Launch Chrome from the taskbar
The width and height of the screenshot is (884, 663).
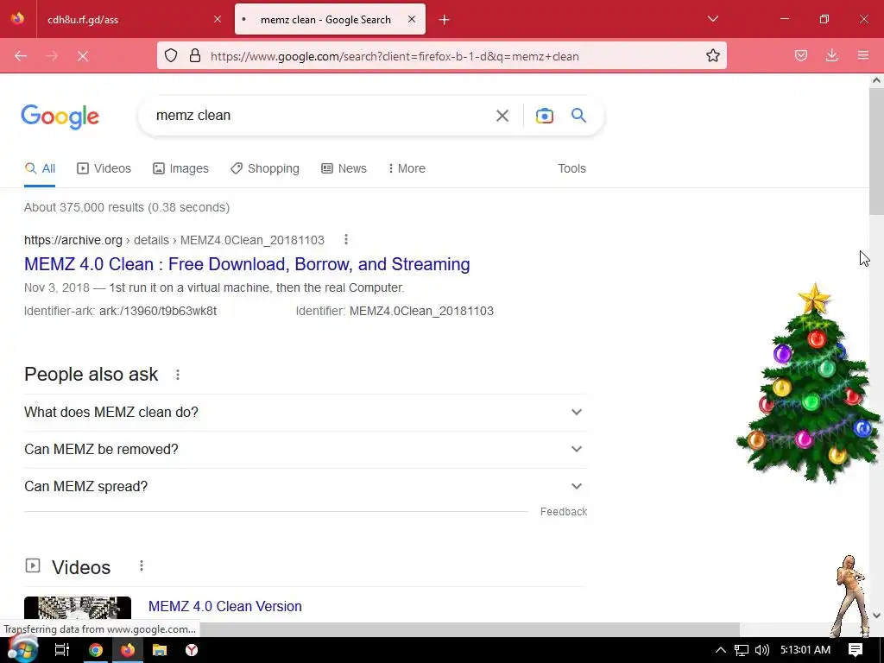[95, 650]
